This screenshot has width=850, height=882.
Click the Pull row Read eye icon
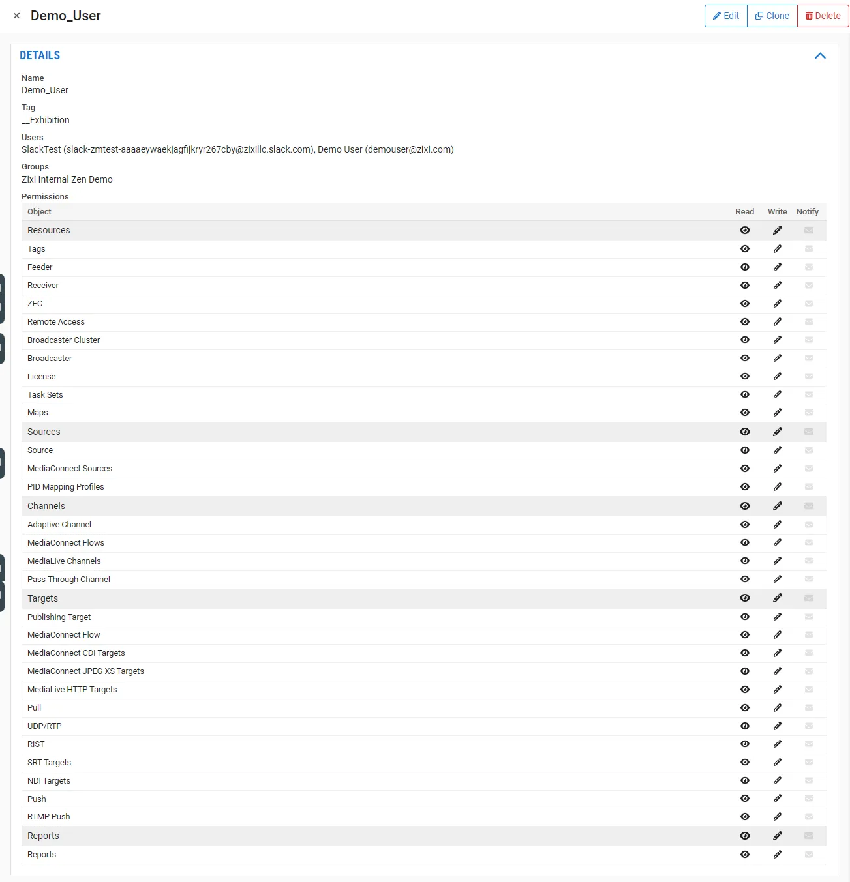[x=745, y=708]
